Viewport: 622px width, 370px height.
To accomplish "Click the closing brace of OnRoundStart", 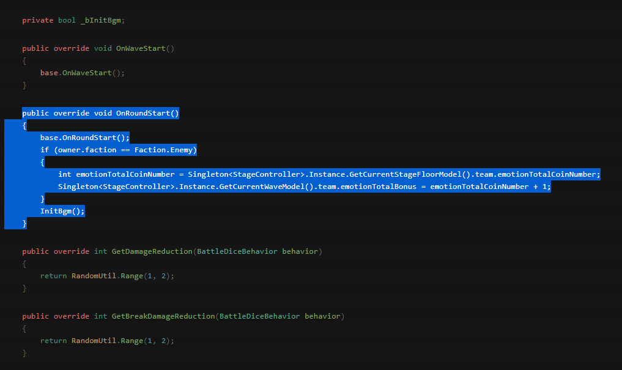I will 24,223.
